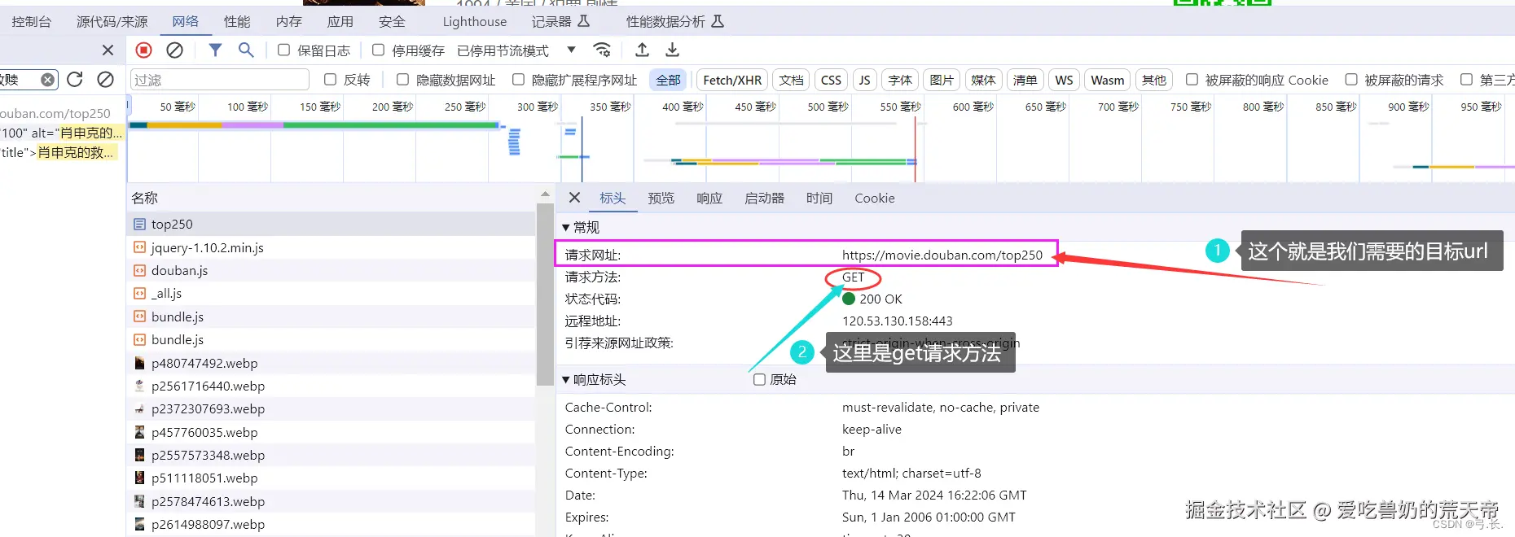The image size is (1515, 537).
Task: Enable the 原始 response headers checkbox
Action: click(x=759, y=380)
